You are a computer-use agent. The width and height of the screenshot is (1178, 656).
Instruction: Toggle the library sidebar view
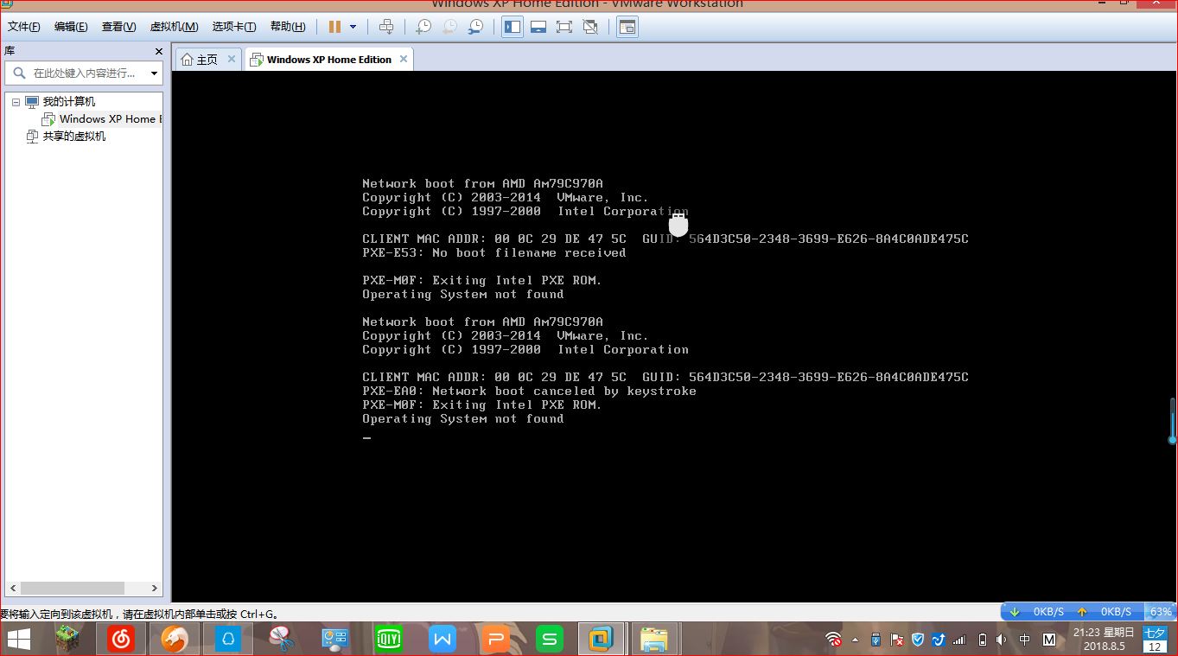coord(513,27)
